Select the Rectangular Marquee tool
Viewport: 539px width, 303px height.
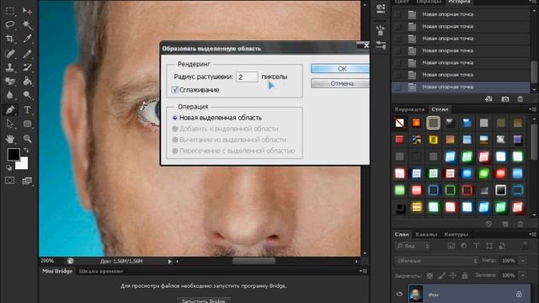click(10, 11)
